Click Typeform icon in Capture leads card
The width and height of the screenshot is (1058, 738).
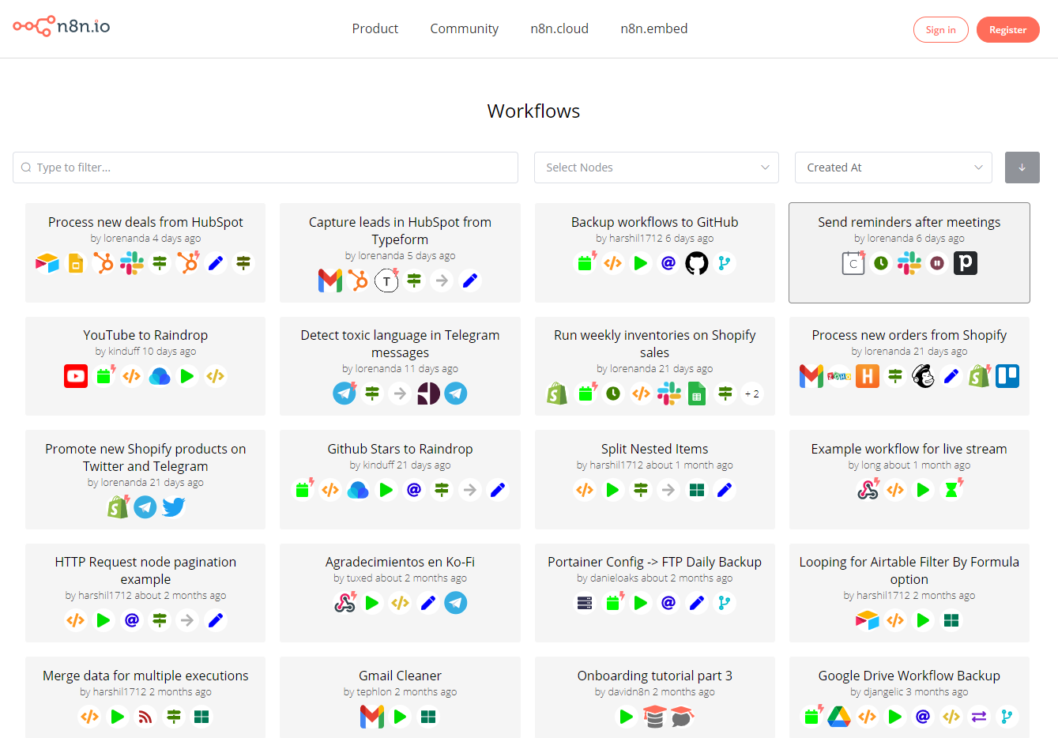click(x=386, y=281)
